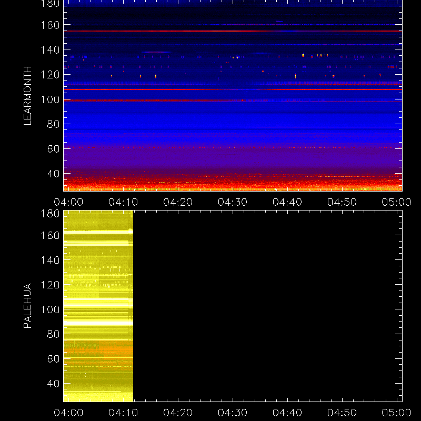Screen dimensions: 421x421
Task: Click 04:20 time label under Palehua plot
Action: click(x=178, y=413)
